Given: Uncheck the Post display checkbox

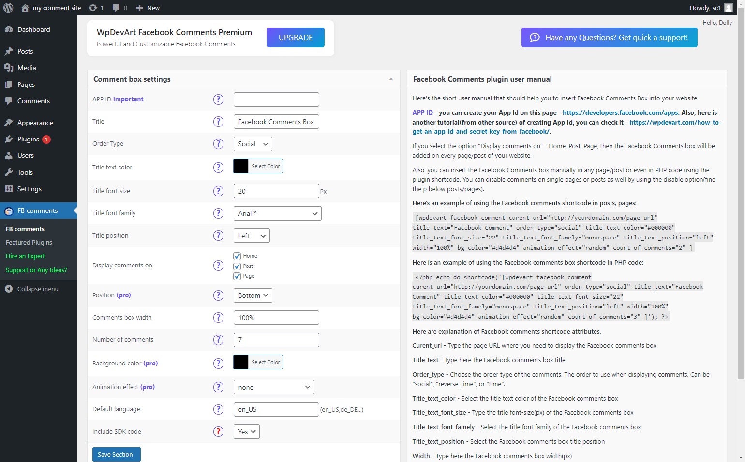Looking at the screenshot, I should 237,266.
